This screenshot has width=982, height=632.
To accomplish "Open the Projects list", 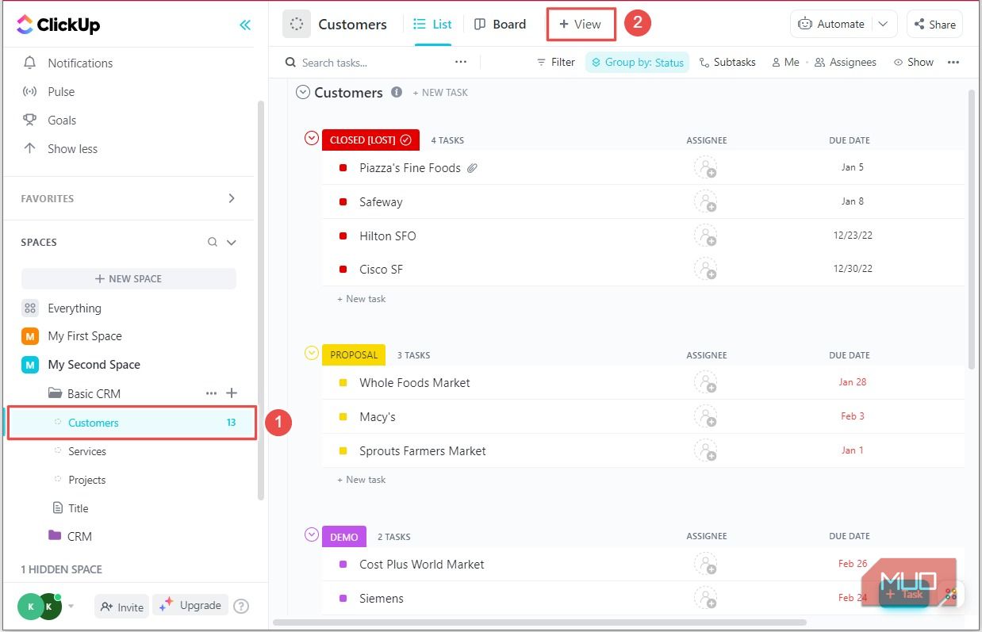I will click(87, 480).
